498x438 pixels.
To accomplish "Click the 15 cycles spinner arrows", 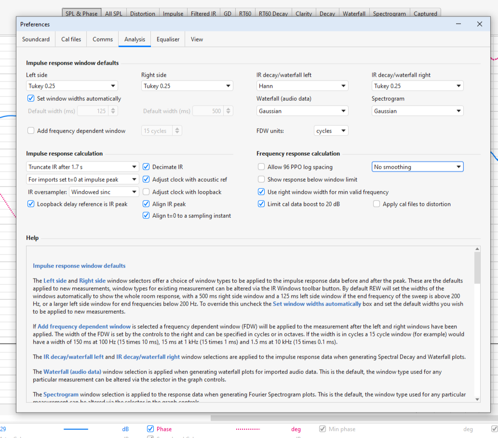I will tap(177, 131).
